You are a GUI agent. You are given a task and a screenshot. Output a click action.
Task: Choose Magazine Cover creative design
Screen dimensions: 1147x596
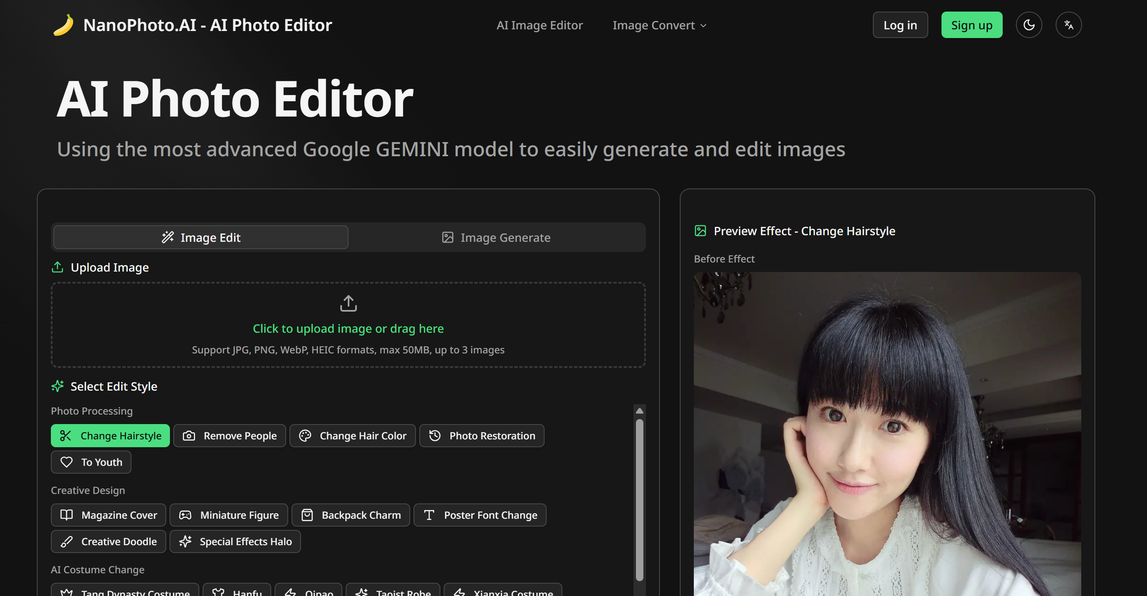coord(108,515)
